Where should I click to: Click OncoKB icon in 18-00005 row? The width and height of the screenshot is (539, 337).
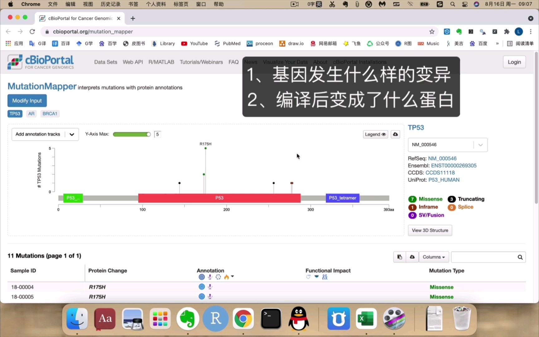point(202,296)
